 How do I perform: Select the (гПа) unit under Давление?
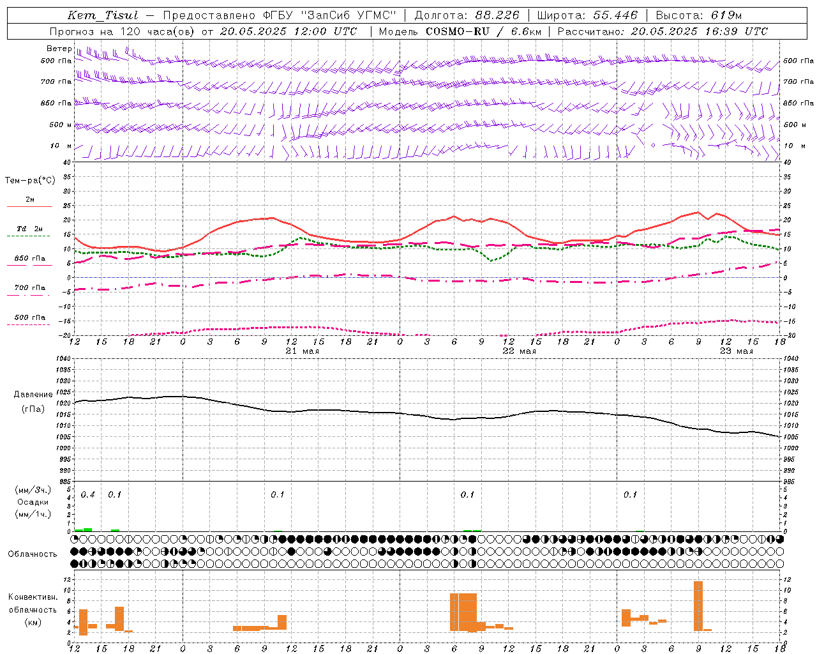click(33, 409)
